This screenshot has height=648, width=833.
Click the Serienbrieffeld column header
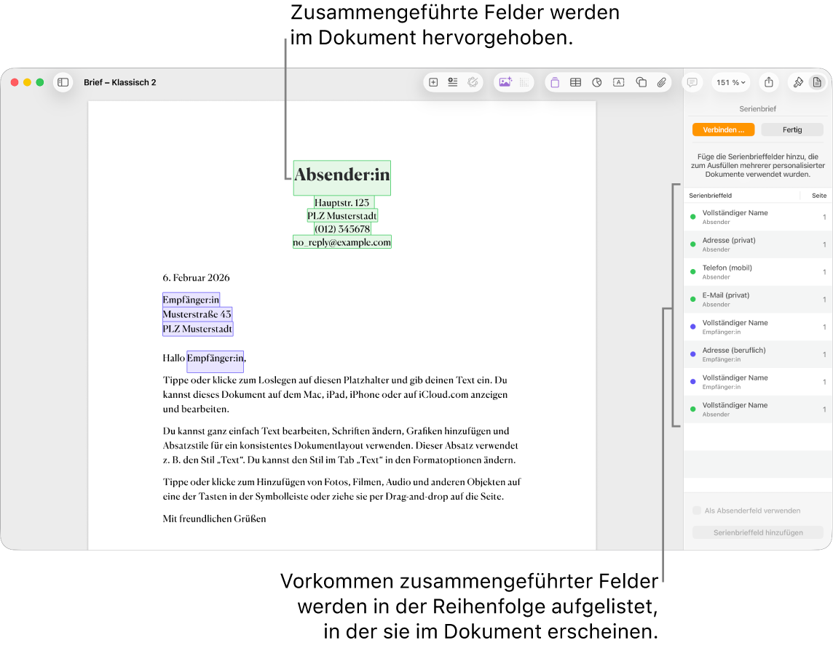710,196
